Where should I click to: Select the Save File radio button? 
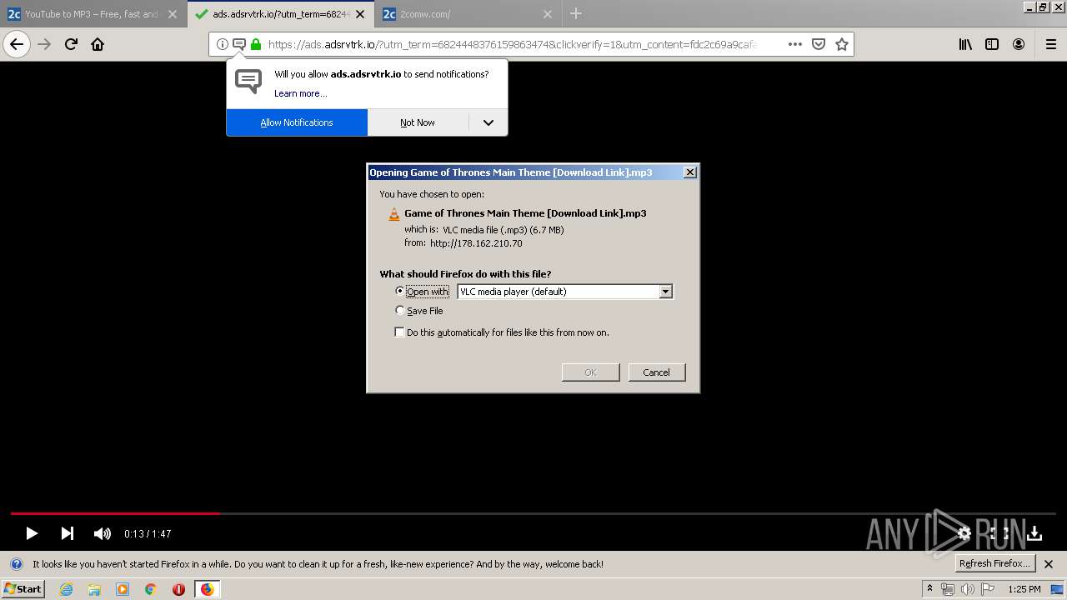399,310
